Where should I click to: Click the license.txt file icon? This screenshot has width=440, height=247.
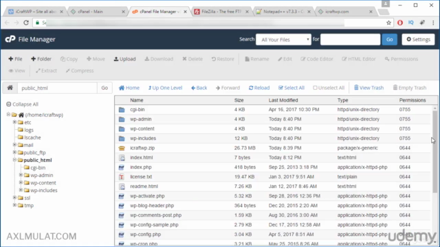tap(122, 177)
